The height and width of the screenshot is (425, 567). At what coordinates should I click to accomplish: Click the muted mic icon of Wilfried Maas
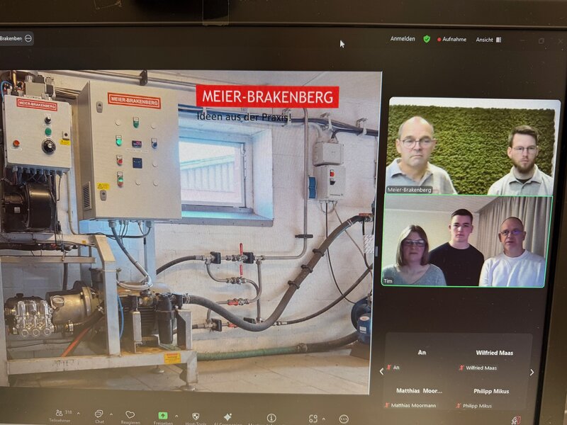[461, 368]
